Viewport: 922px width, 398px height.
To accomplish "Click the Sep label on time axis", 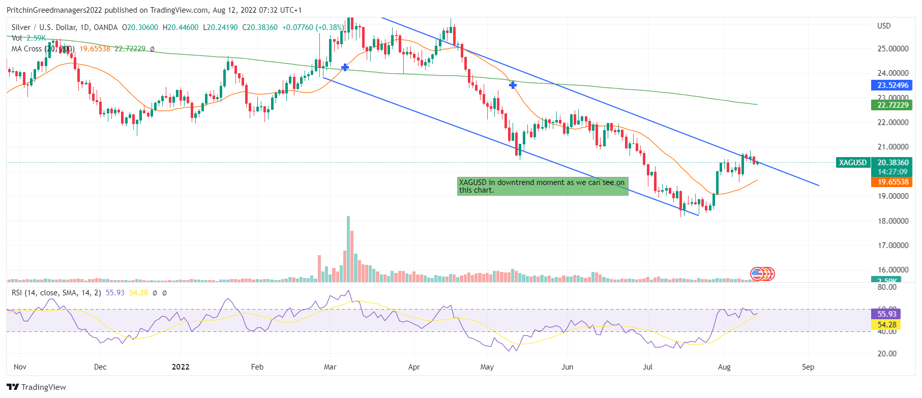I will (x=808, y=367).
